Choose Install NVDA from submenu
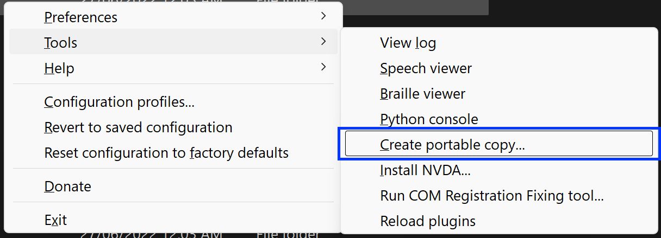The height and width of the screenshot is (238, 661). (x=425, y=170)
